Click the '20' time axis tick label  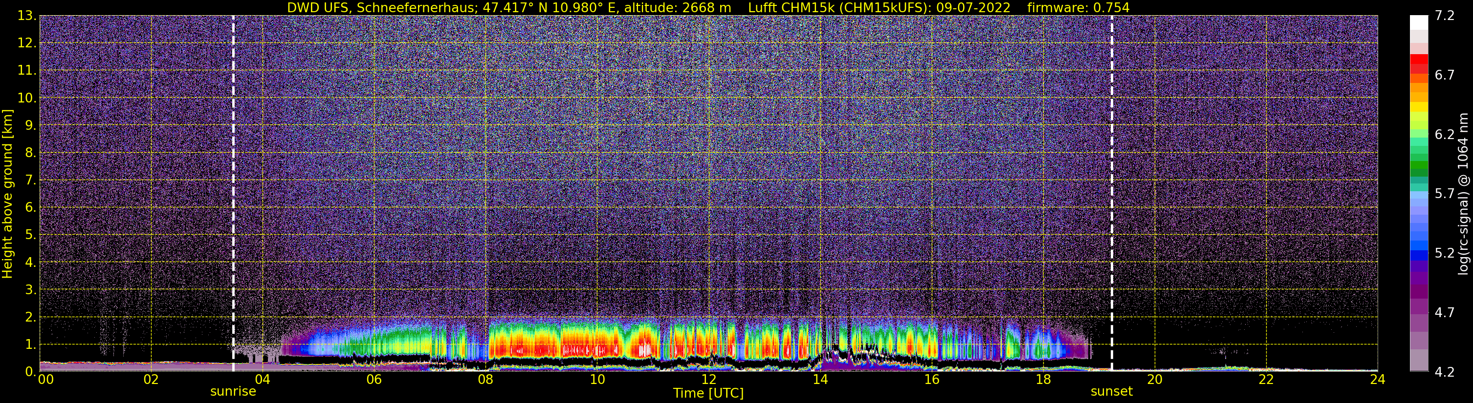(1155, 380)
